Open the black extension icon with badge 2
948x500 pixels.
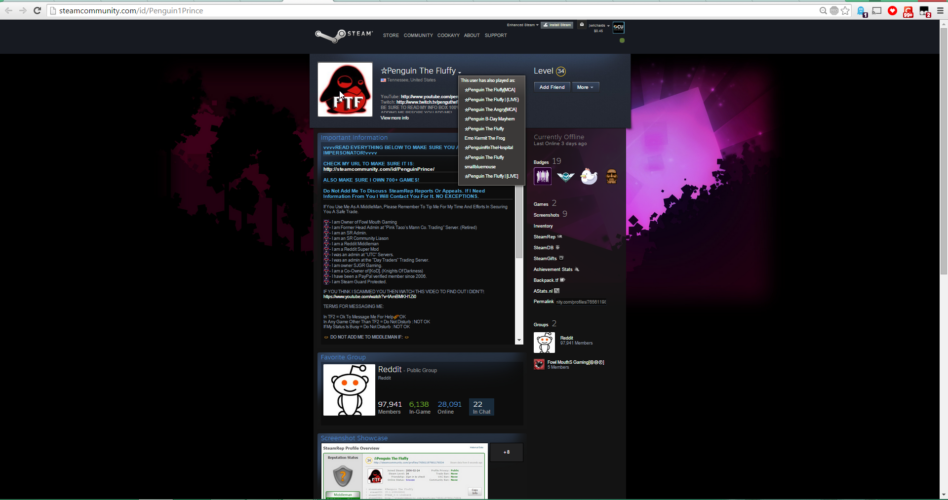[x=925, y=11]
